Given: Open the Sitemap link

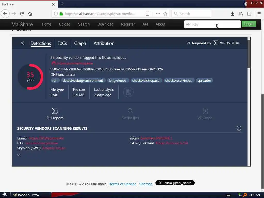Looking at the screenshot, I should tap(146, 184).
